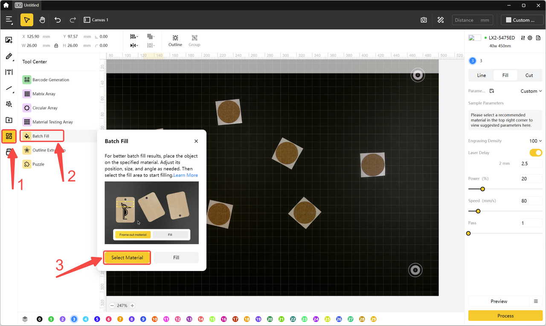Viewport: 546px width, 326px height.
Task: Select the hand pan tool
Action: pyautogui.click(x=42, y=20)
